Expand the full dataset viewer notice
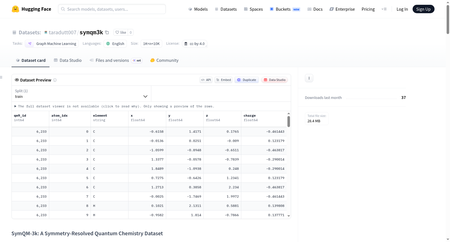Screen dimensions: 450x242 (x=114, y=106)
